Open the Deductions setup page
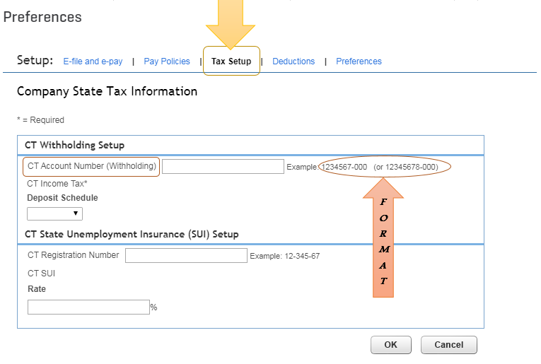The width and height of the screenshot is (541, 364). click(293, 61)
